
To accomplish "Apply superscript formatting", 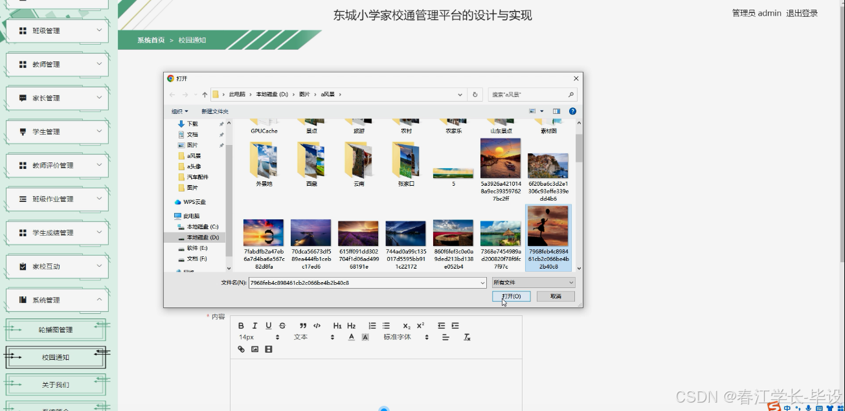I will click(420, 326).
